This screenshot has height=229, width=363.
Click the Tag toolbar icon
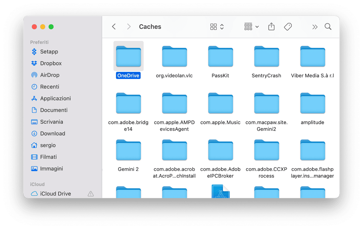[x=288, y=27]
